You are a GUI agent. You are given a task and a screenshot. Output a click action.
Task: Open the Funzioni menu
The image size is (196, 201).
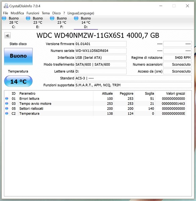33,13
